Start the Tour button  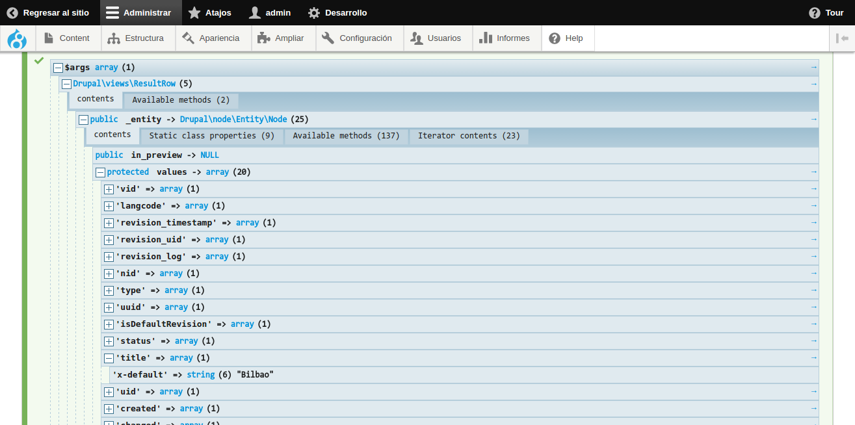pyautogui.click(x=826, y=13)
